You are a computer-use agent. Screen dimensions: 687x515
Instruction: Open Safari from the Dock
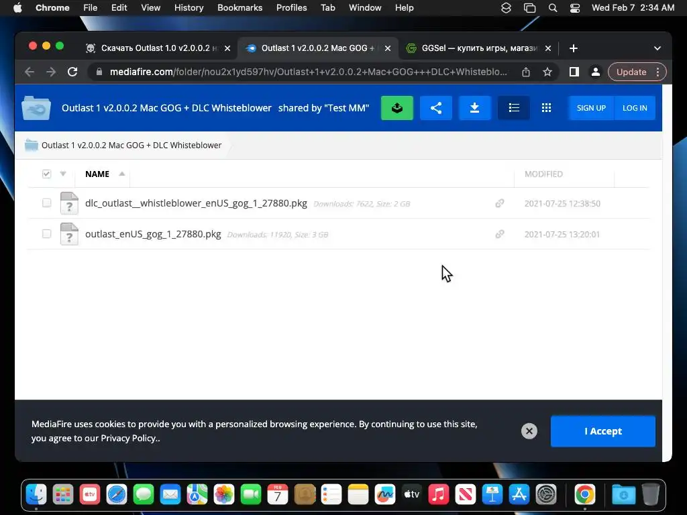[117, 494]
